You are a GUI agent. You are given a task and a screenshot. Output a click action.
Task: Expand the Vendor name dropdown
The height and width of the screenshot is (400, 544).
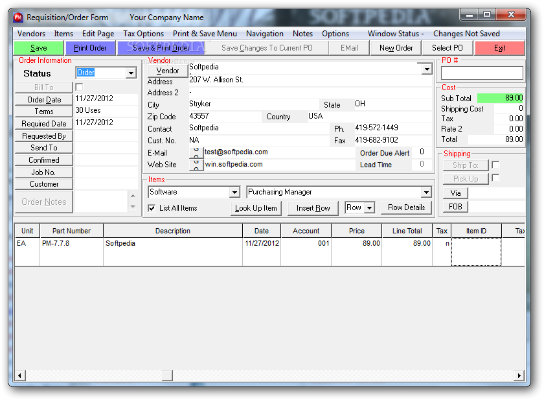pyautogui.click(x=427, y=69)
